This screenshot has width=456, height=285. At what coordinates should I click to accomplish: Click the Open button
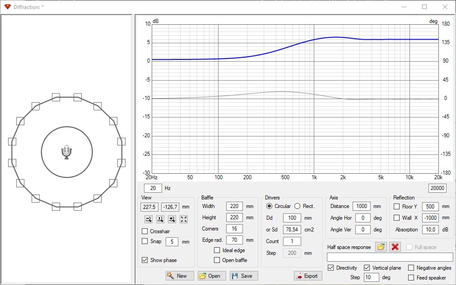point(212,276)
